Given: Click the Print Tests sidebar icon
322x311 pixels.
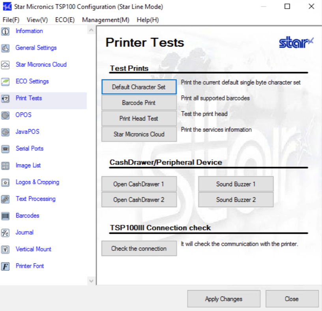Looking at the screenshot, I should (6, 98).
